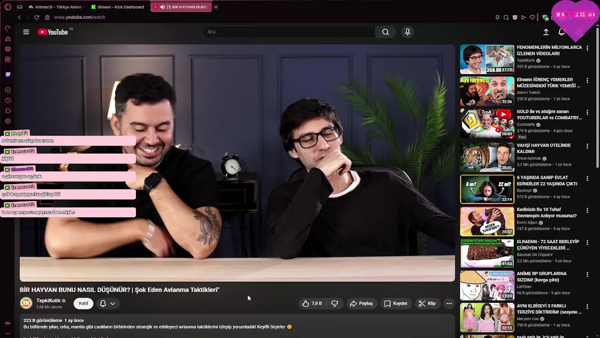The width and height of the screenshot is (600, 338).
Task: Click the YouTube search field Ara
Action: click(289, 32)
